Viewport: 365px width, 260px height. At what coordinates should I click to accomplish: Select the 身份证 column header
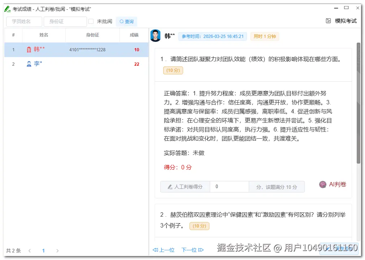click(92, 35)
